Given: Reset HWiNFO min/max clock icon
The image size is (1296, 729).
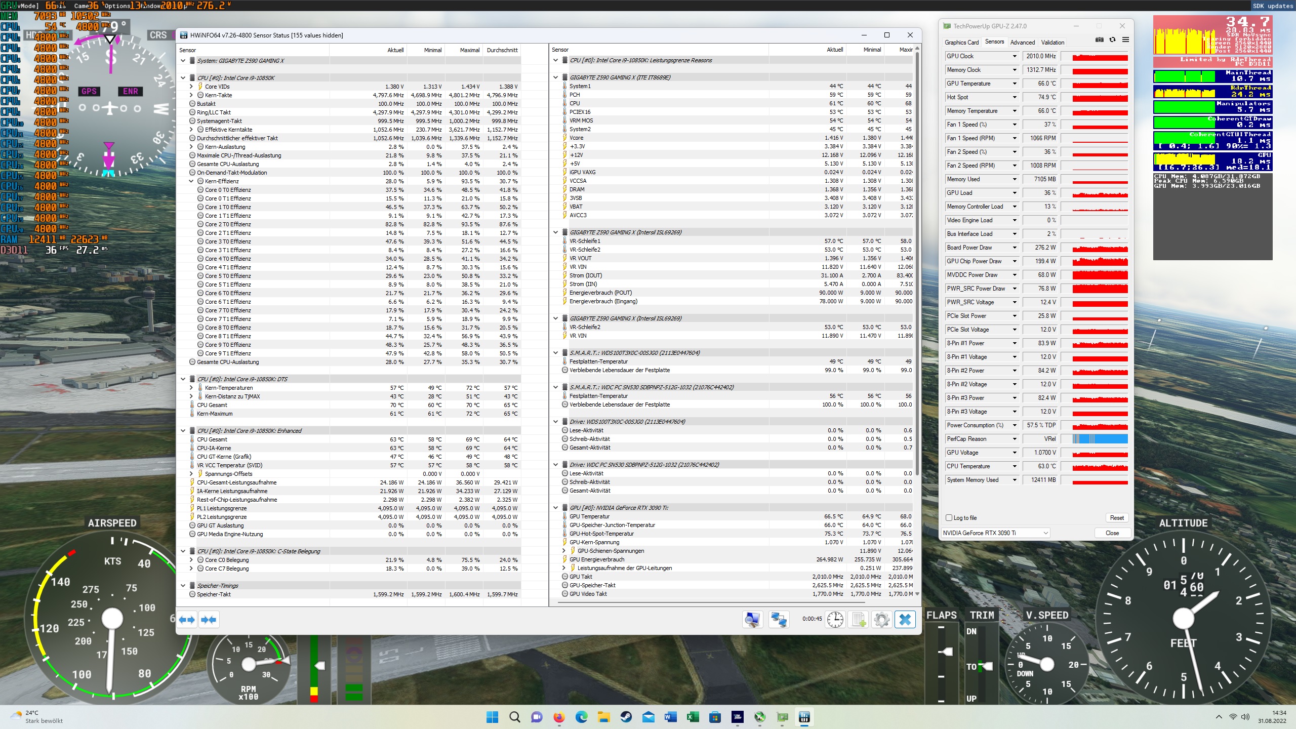Looking at the screenshot, I should point(835,619).
